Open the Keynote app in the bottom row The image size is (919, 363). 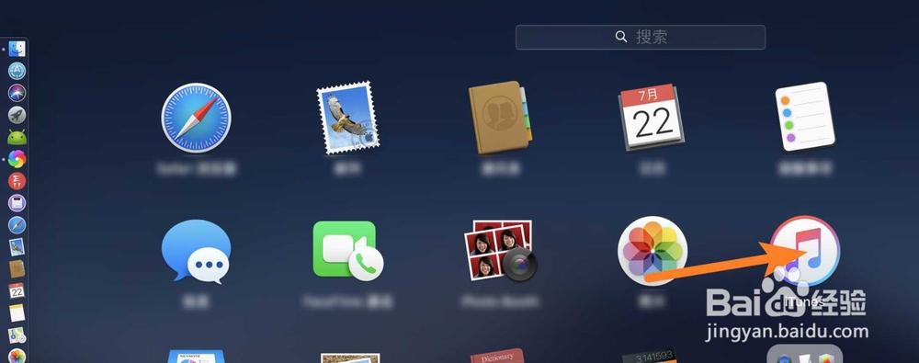point(196,356)
